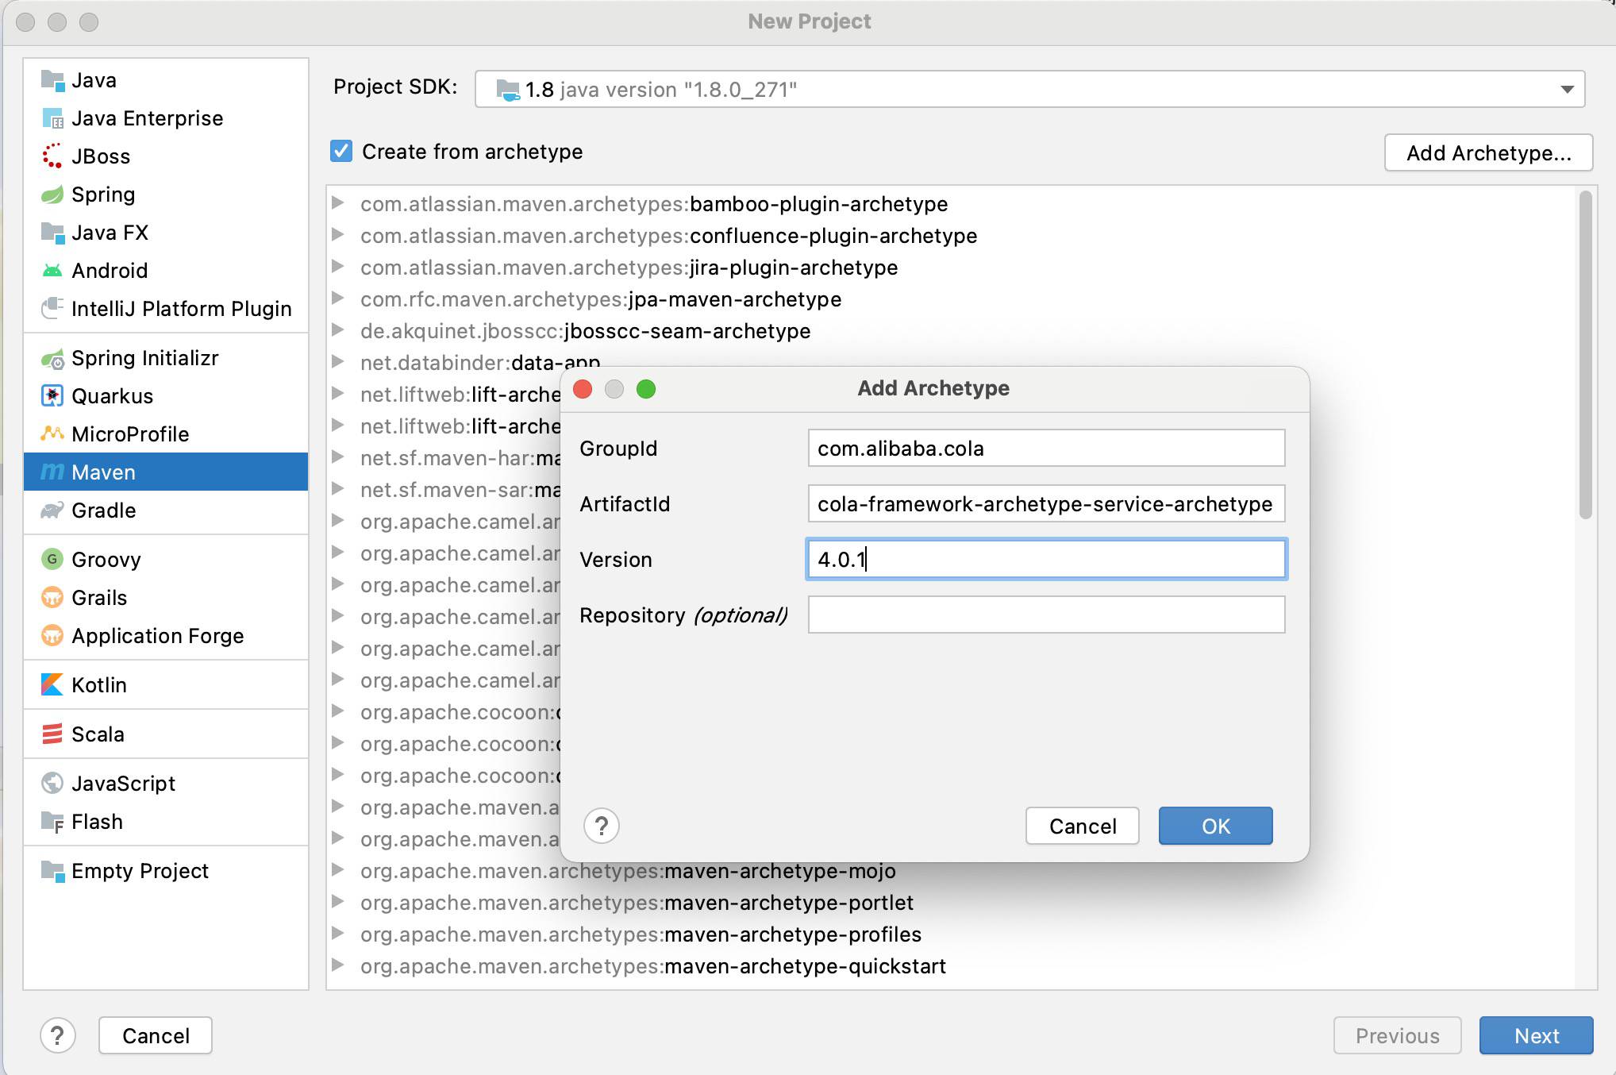The height and width of the screenshot is (1075, 1616).
Task: Select the Kotlin project type label
Action: tap(99, 685)
